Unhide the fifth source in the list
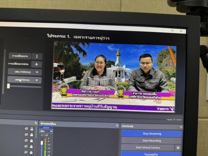Viewport: 208px width, 156px height. coord(26,152)
